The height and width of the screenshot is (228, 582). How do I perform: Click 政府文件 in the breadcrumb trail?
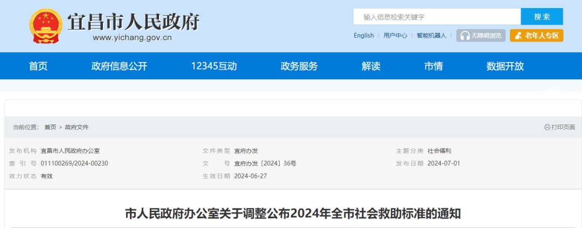pyautogui.click(x=77, y=127)
